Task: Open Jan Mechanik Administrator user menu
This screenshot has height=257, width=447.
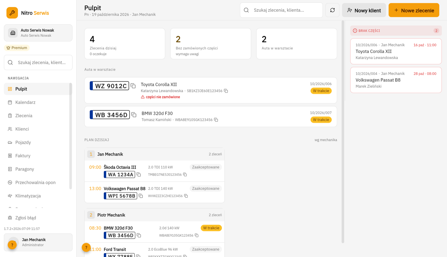Action: click(38, 242)
